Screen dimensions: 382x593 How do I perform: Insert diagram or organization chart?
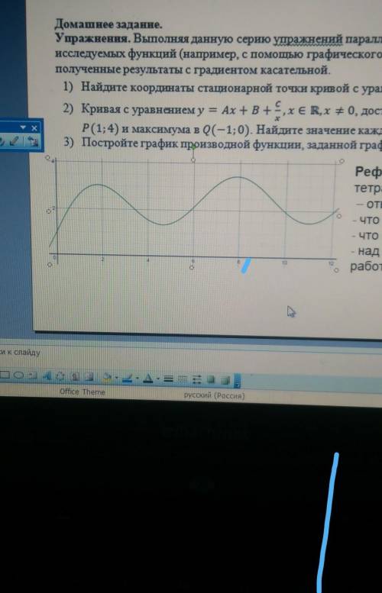point(60,376)
